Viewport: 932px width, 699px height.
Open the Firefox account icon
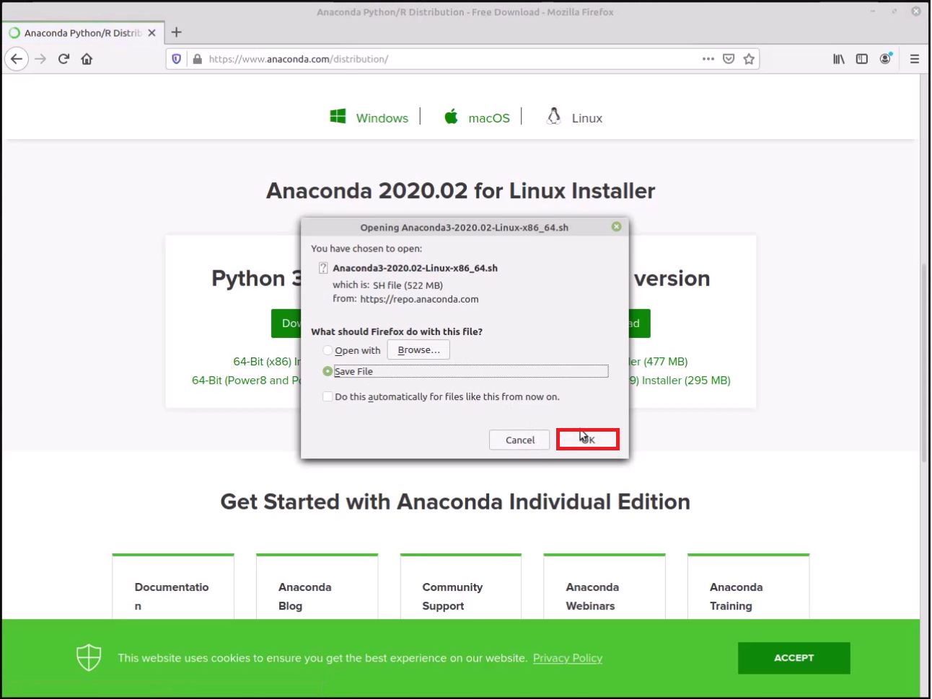[x=885, y=59]
